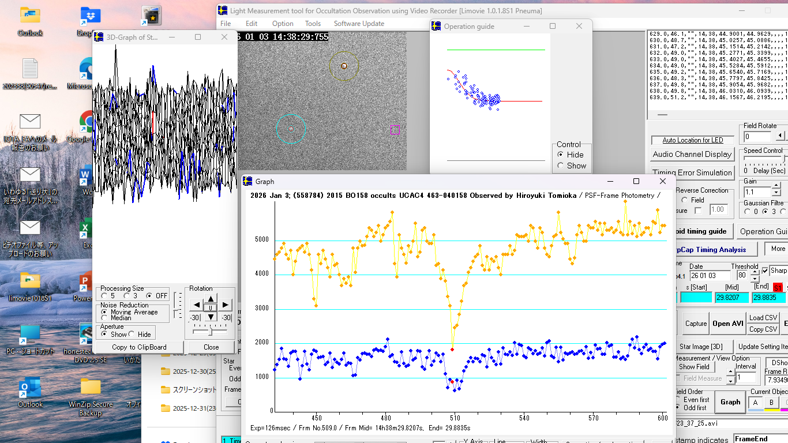This screenshot has height=443, width=788.
Task: Select Processing Size 5 radio button
Action: pos(104,296)
